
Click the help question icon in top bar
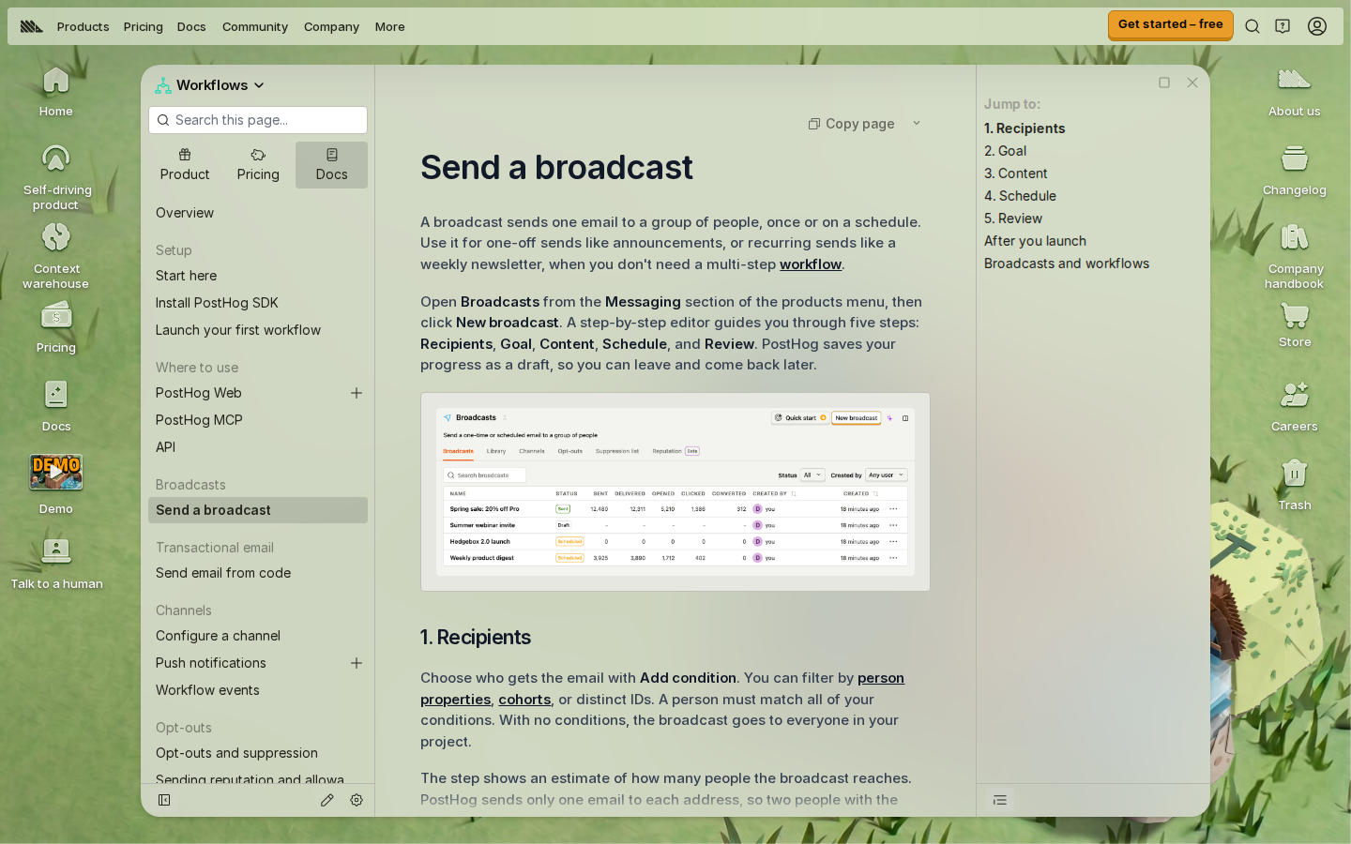point(1283,26)
